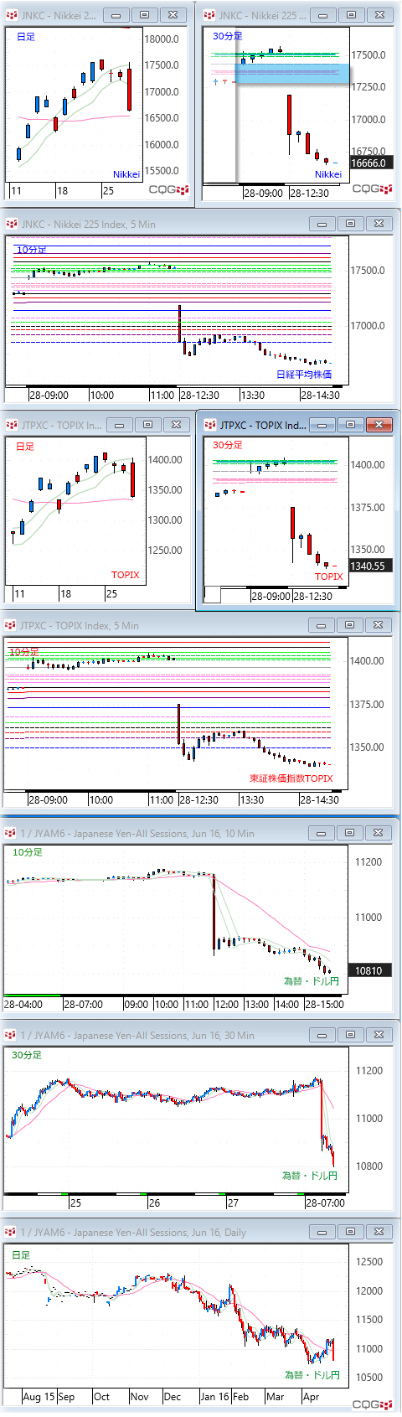Click the window icon of the TOPIX 30-minute chart

209,425
